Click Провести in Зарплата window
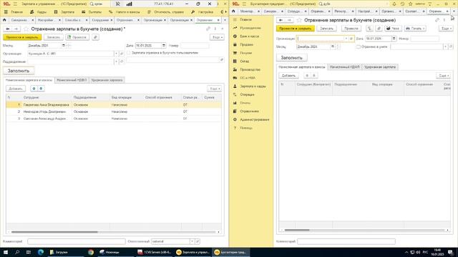The height and width of the screenshot is (257, 458). [x=77, y=37]
